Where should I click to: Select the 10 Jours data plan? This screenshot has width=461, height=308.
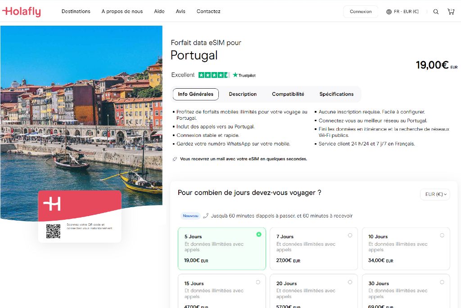click(x=405, y=248)
